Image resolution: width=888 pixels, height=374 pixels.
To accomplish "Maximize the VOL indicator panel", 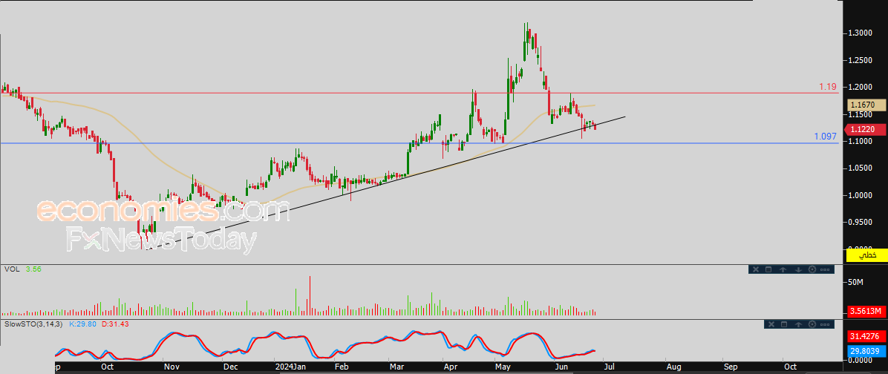I will pos(769,269).
